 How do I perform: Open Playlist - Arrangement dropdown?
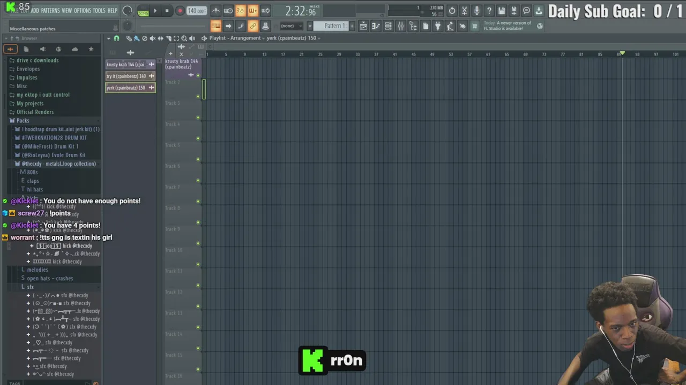(x=236, y=38)
